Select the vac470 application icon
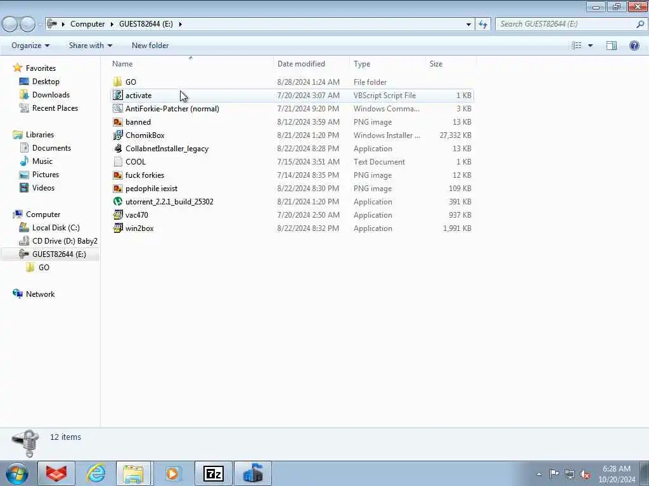649x486 pixels. [x=117, y=215]
